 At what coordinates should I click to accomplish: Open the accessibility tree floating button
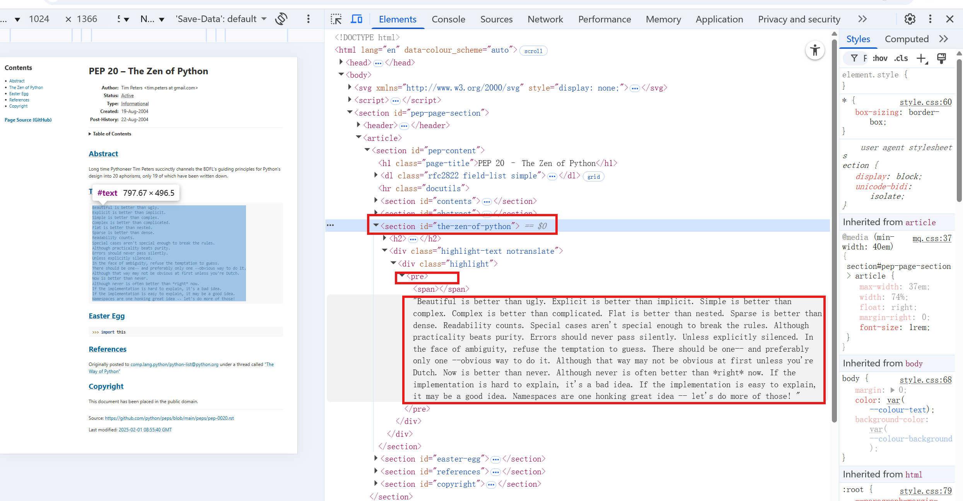pyautogui.click(x=814, y=50)
